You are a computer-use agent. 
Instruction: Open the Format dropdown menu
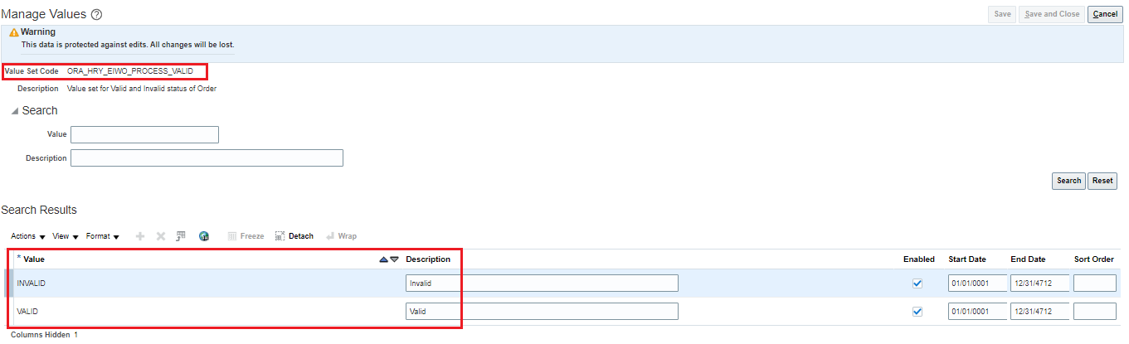pos(102,236)
